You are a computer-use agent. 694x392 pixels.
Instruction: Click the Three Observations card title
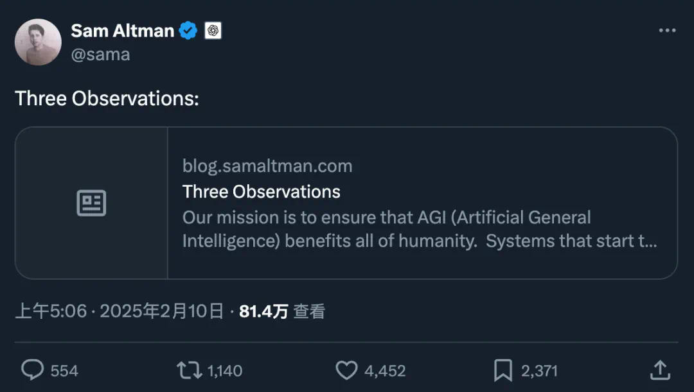(x=261, y=191)
